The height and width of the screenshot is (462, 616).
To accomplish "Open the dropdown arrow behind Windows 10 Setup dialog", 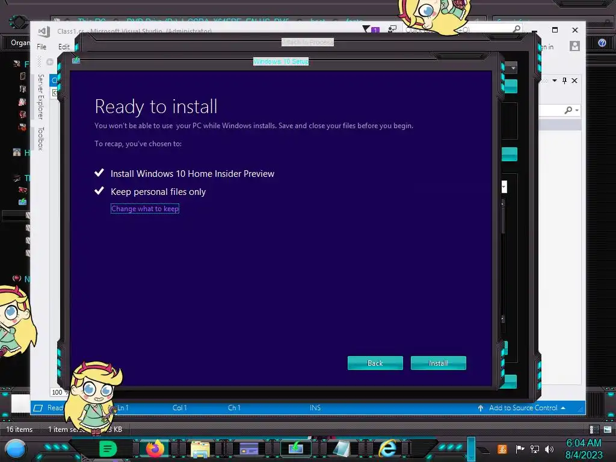I will click(513, 68).
